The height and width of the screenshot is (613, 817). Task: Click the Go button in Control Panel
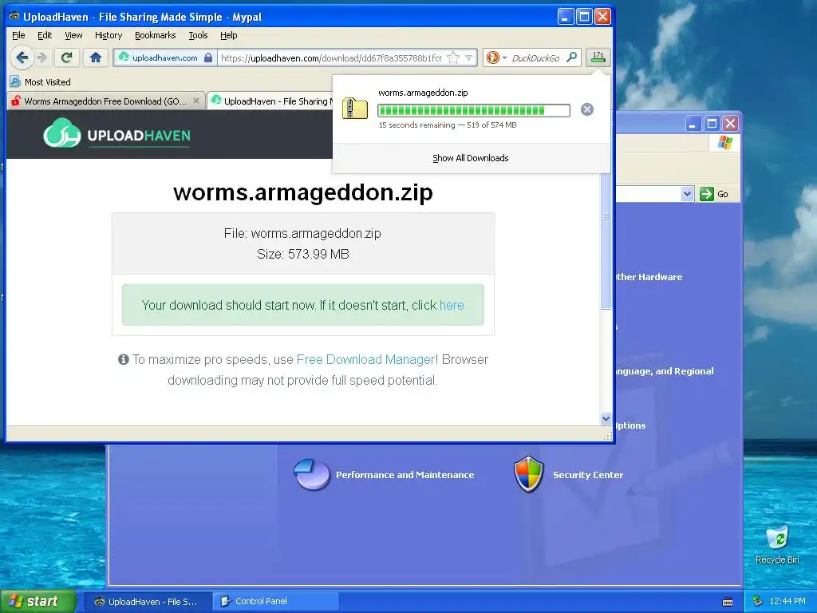(714, 194)
